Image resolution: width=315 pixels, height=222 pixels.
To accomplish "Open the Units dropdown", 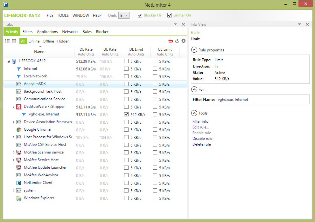I will (x=124, y=15).
